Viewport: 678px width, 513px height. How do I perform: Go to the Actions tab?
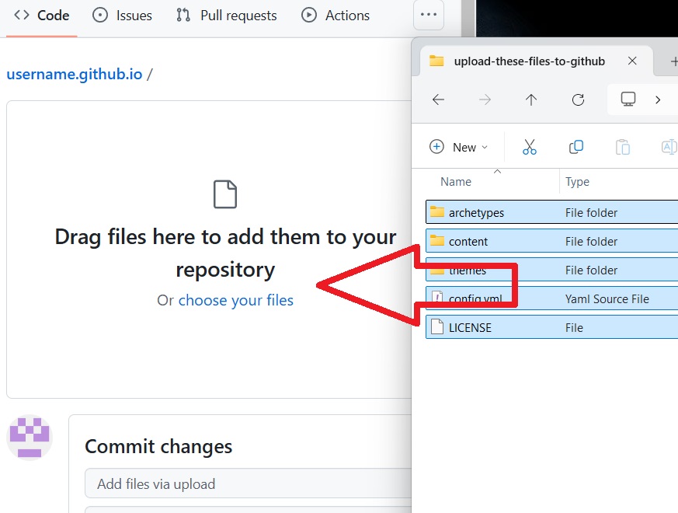click(336, 15)
